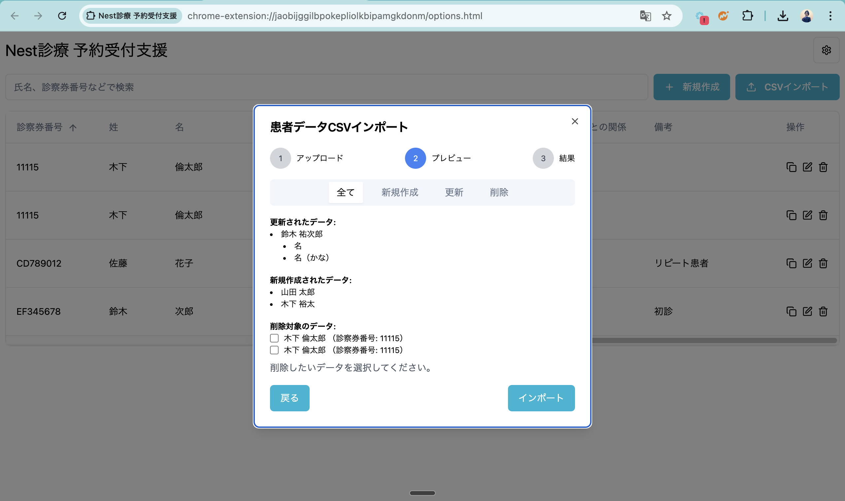This screenshot has height=501, width=845.
Task: Click copy icon for patient CD789012
Action: pyautogui.click(x=791, y=263)
